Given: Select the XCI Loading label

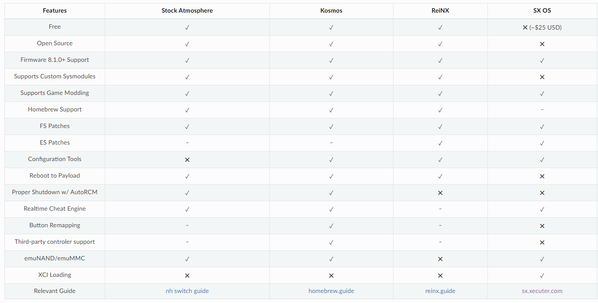Looking at the screenshot, I should tap(55, 275).
